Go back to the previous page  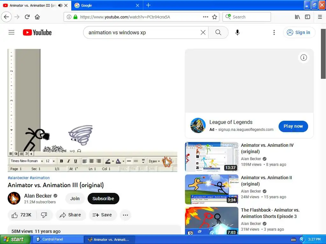click(6, 17)
